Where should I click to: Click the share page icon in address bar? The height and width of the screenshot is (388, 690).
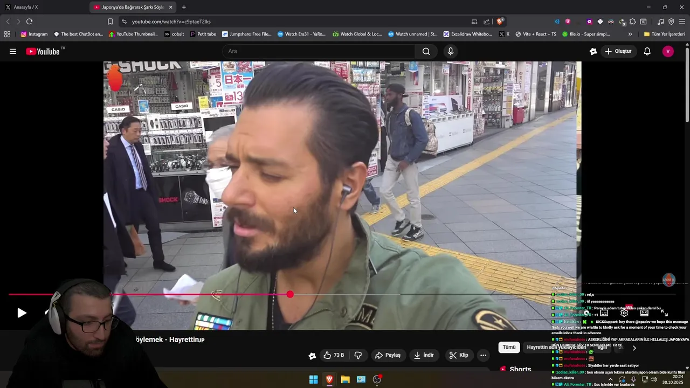click(x=487, y=22)
